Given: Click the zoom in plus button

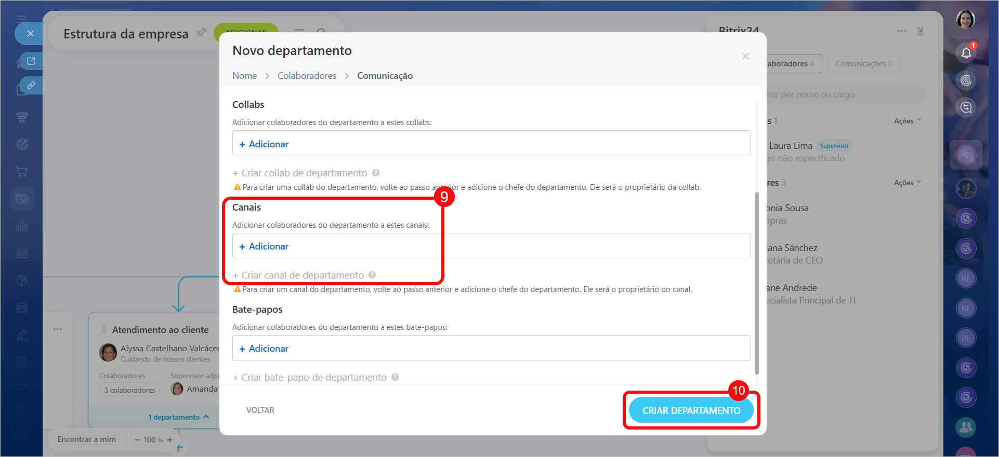Looking at the screenshot, I should click(169, 440).
